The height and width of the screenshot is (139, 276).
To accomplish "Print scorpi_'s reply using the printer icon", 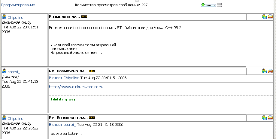I will 270,71.
